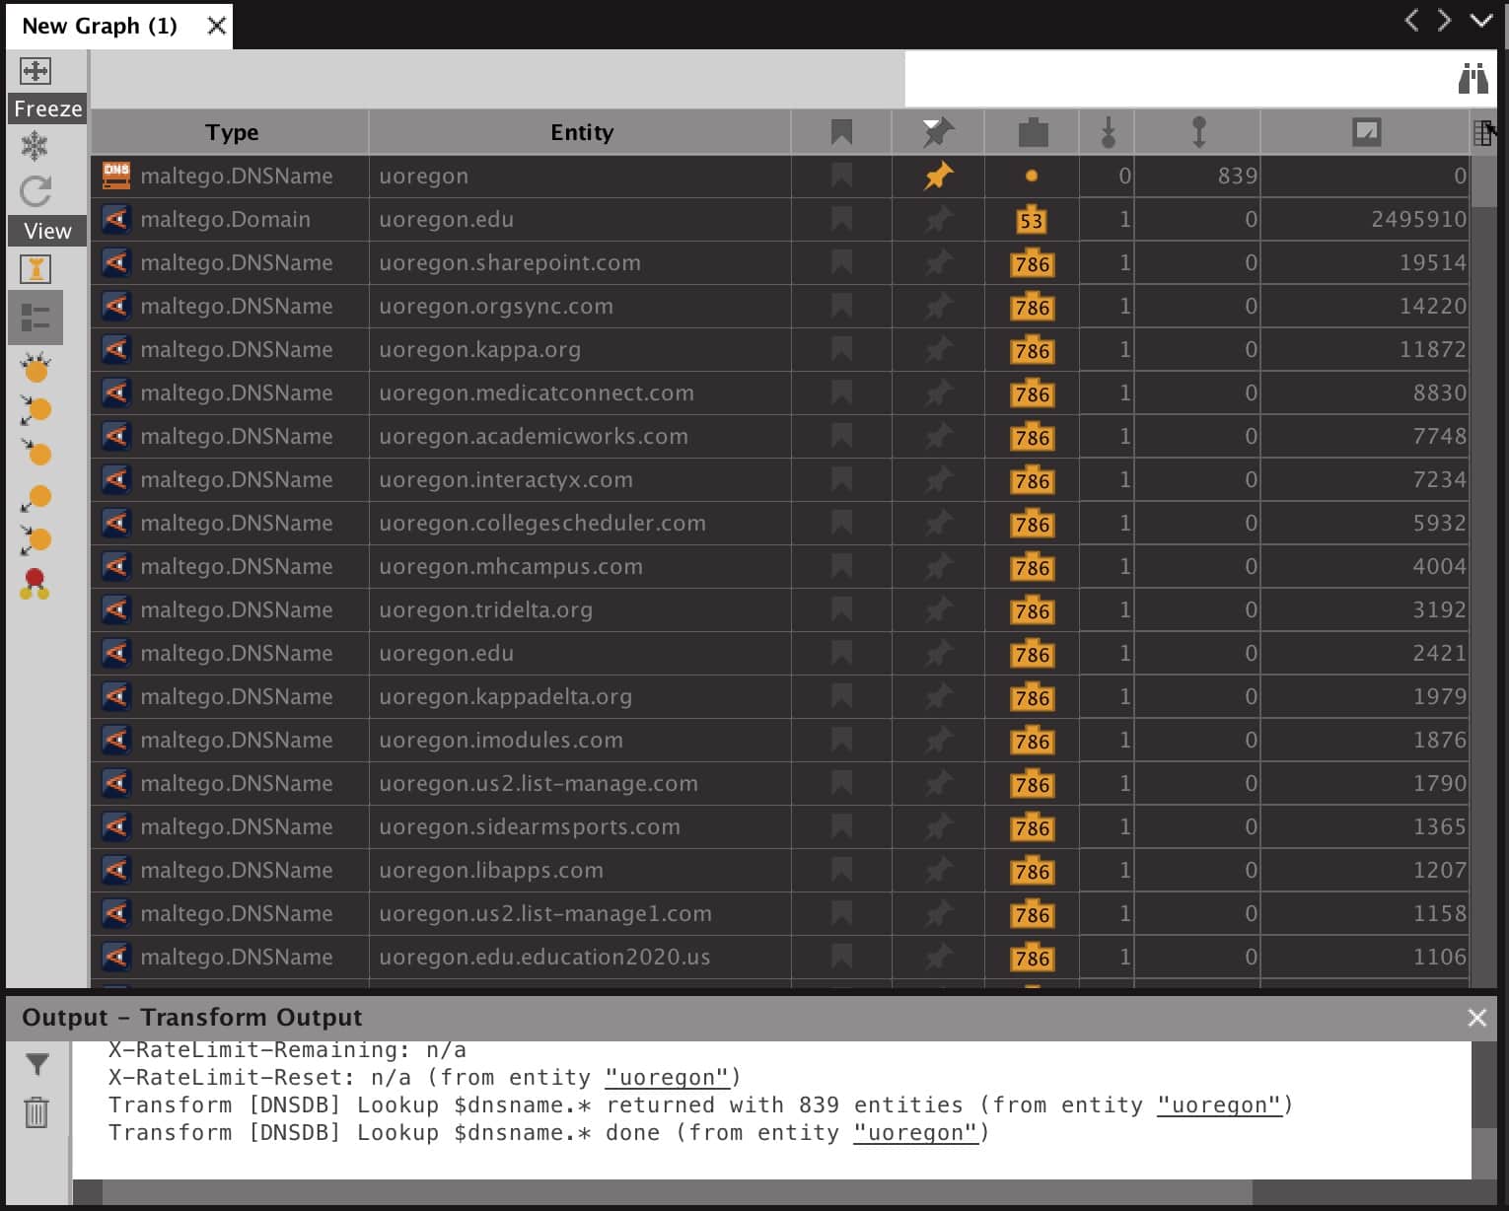
Task: Click the 2495910 value cell
Action: pos(1365,219)
